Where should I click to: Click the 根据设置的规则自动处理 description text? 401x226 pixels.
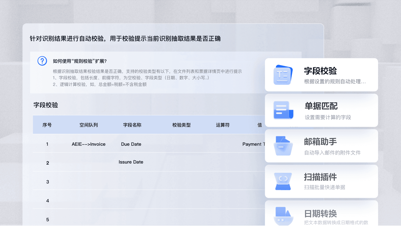point(335,81)
